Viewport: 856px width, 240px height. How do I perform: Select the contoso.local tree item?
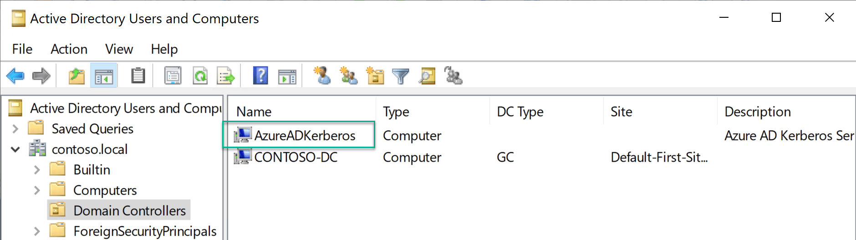[90, 149]
